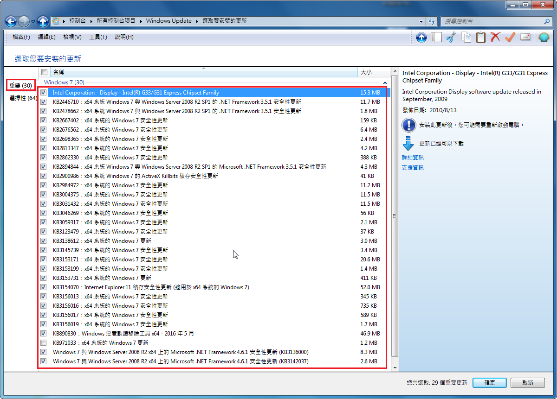Expand the arrow after 控制台 breadcrumb
557x399 pixels.
pos(92,21)
